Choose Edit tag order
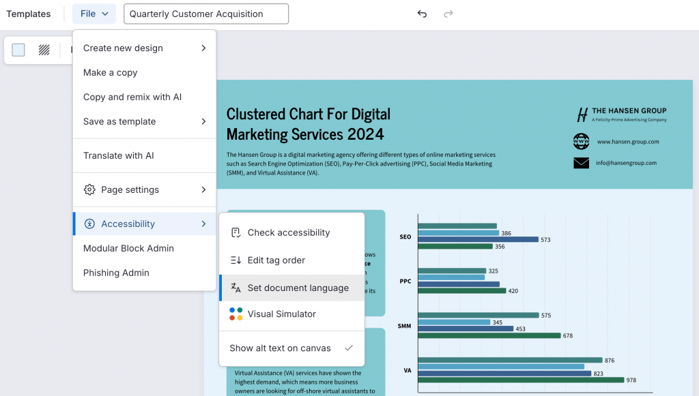Viewport: 699px width, 396px height. (x=292, y=260)
